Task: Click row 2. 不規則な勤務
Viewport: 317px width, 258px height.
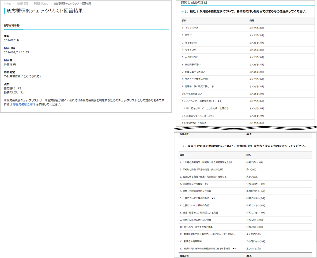Action: click(x=245, y=170)
